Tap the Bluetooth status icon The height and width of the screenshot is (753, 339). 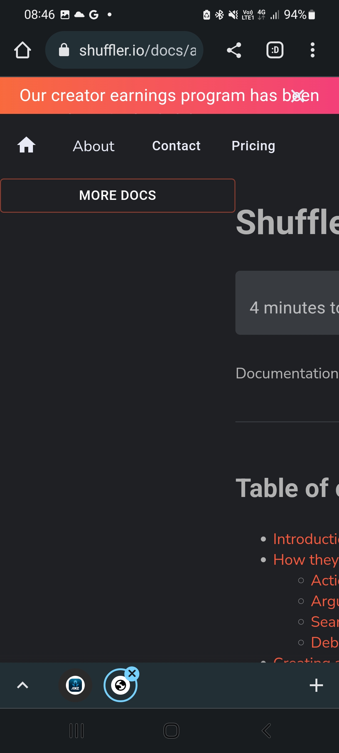tap(219, 14)
